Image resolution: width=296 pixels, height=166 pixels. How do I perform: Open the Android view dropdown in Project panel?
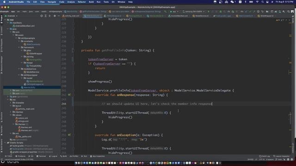click(11, 16)
